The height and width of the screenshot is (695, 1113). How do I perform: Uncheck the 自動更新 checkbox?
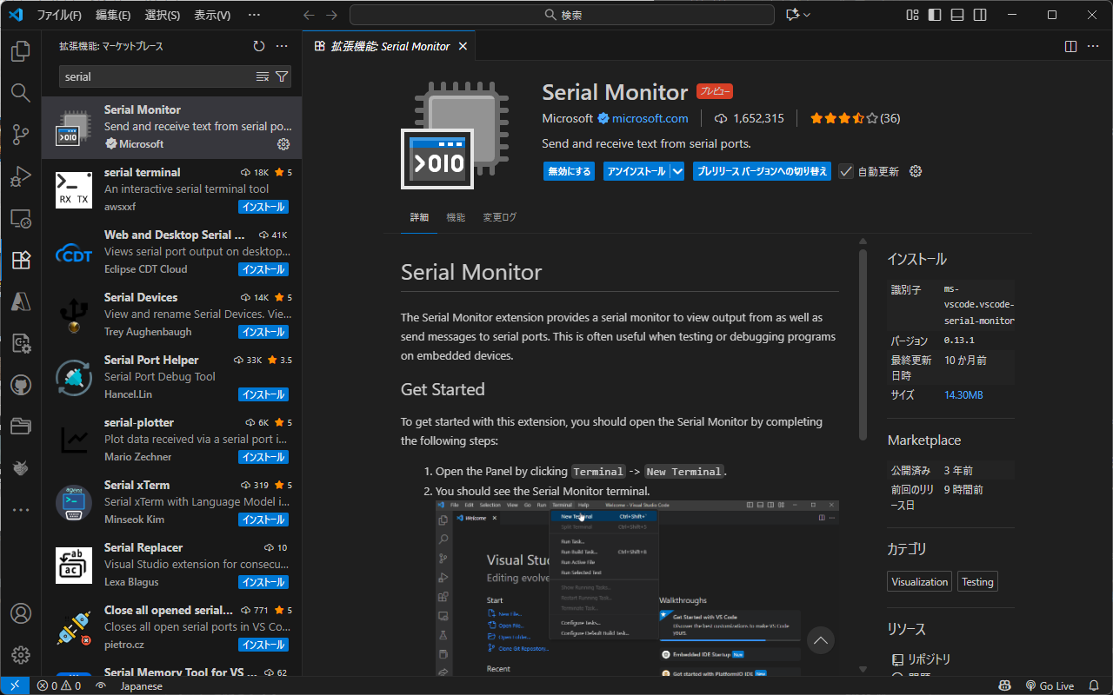tap(846, 171)
